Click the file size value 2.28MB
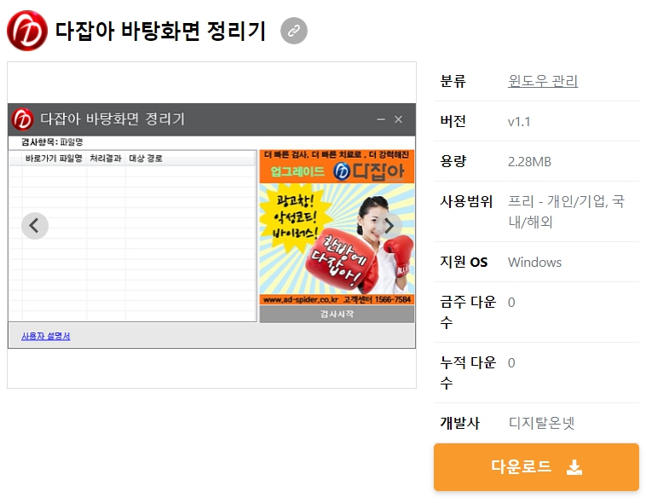This screenshot has height=503, width=646. point(529,162)
